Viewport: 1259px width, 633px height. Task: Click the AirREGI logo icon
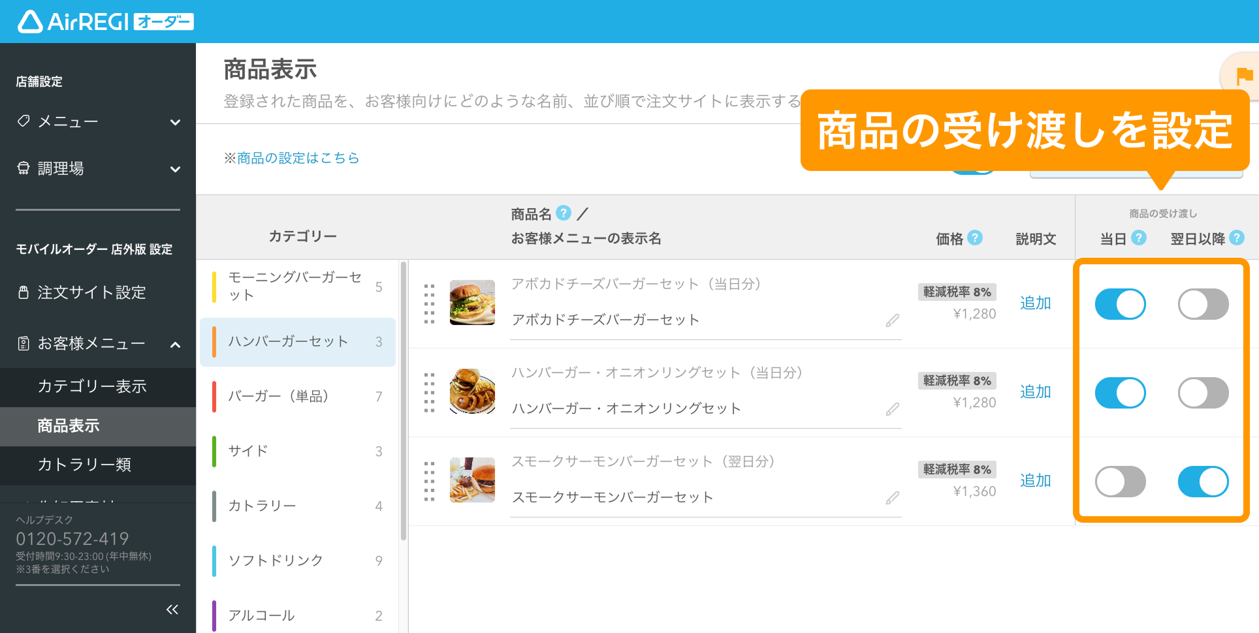30,22
